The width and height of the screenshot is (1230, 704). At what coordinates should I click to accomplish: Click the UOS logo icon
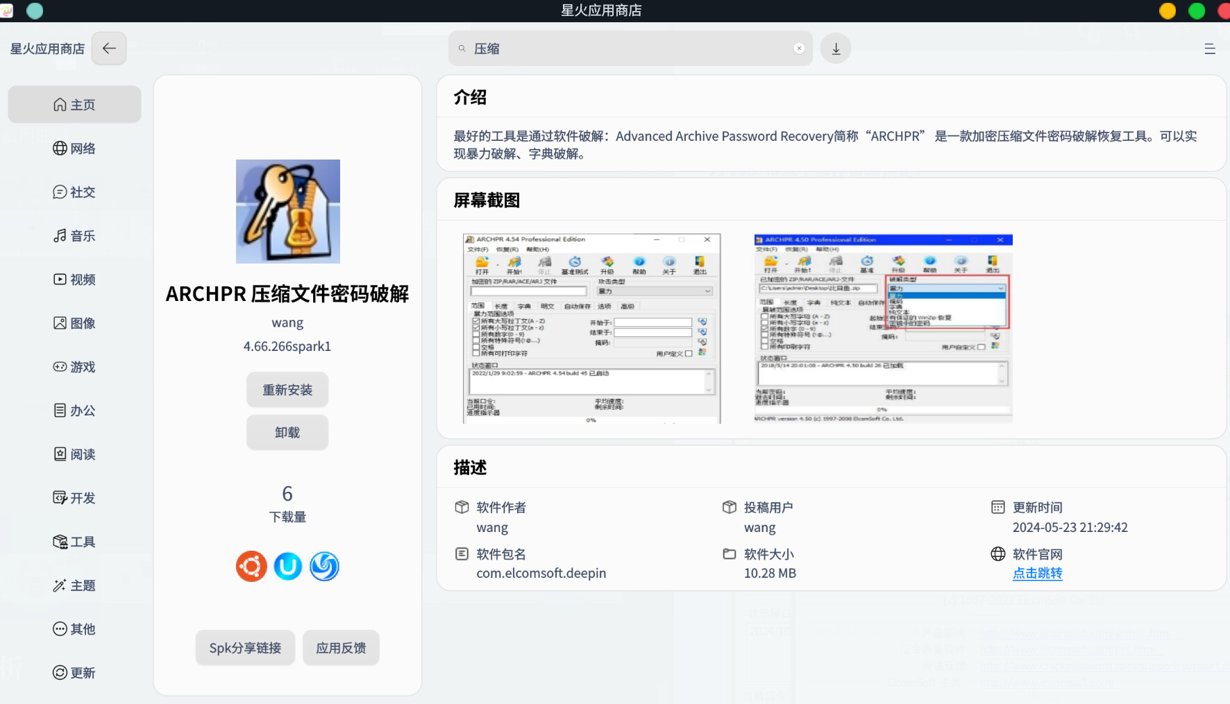288,567
